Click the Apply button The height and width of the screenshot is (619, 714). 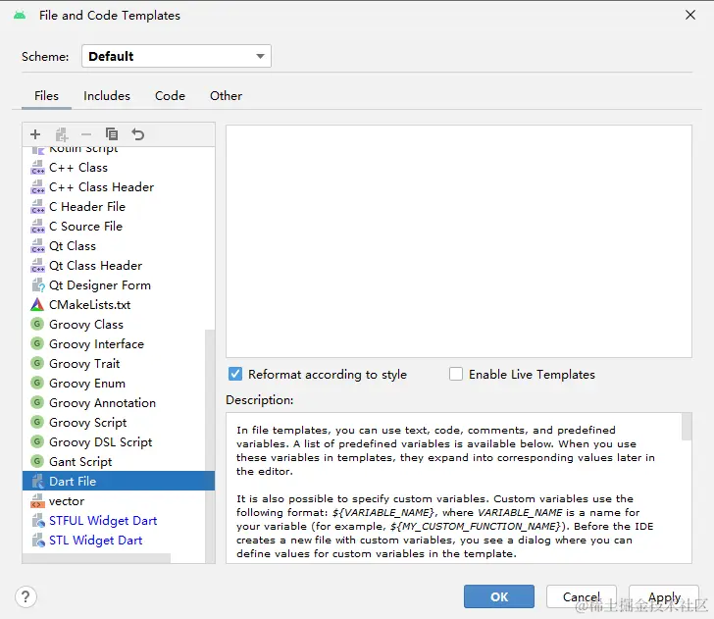664,596
